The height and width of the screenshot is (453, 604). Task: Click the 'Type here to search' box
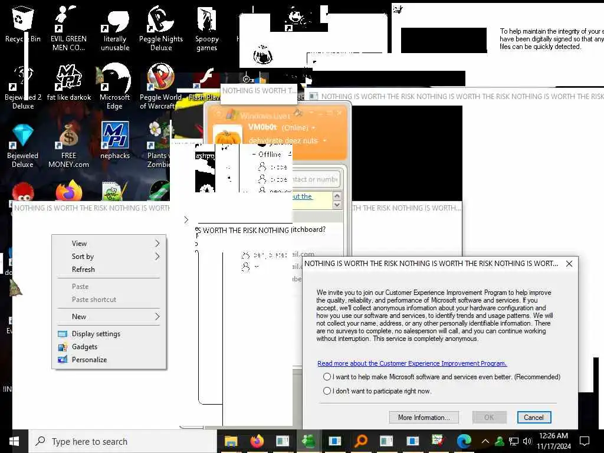123,441
